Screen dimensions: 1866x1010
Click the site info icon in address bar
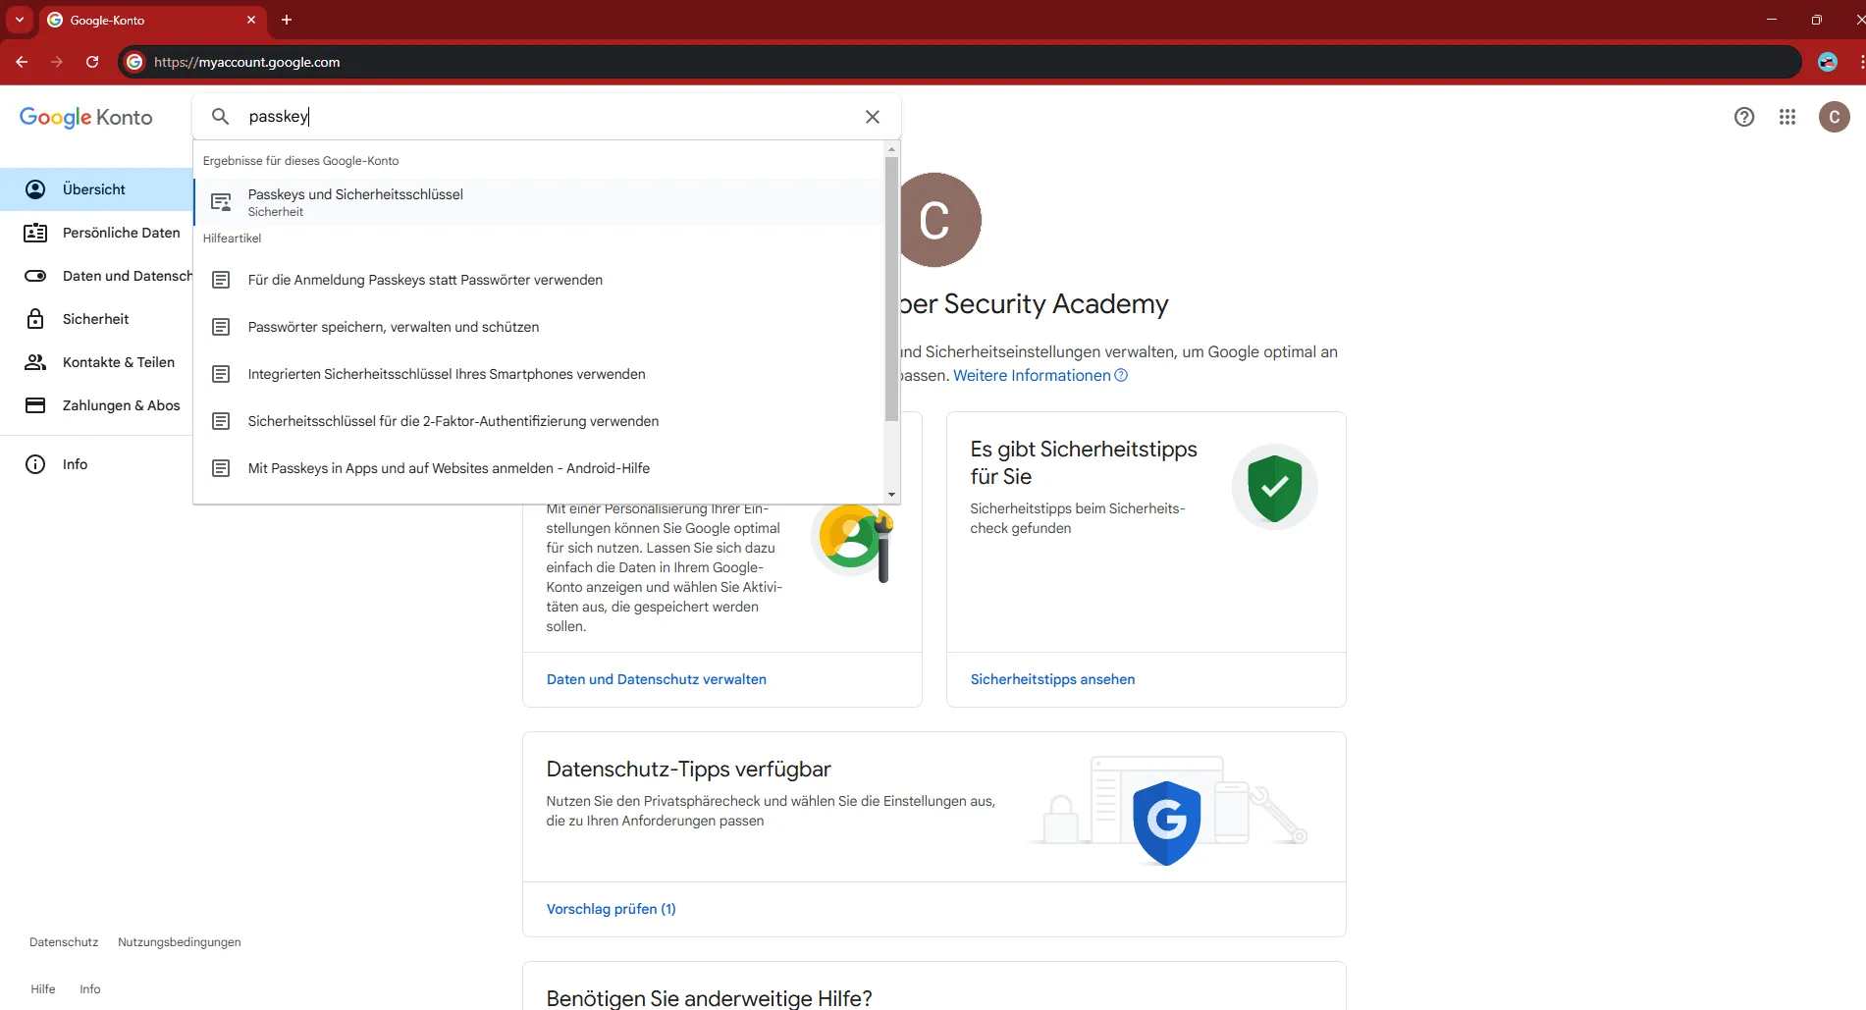pos(135,62)
